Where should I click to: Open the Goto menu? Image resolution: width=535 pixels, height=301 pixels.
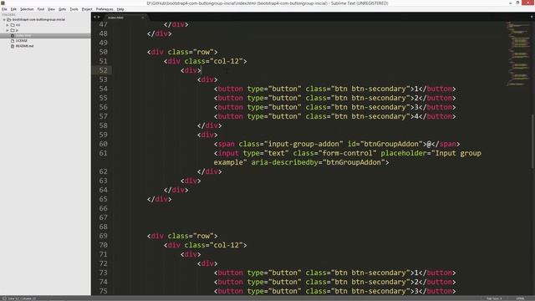(62, 9)
